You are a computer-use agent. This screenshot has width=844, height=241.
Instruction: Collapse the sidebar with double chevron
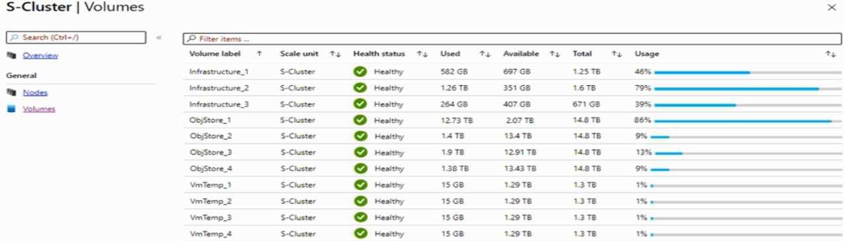pos(159,38)
